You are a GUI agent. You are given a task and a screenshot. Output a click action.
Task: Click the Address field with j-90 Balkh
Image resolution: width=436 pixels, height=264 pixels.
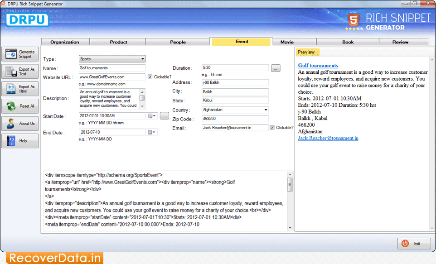click(x=235, y=82)
